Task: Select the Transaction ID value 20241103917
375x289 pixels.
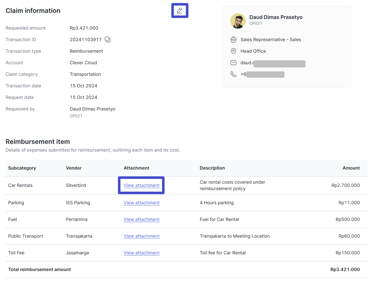Action: tap(86, 40)
